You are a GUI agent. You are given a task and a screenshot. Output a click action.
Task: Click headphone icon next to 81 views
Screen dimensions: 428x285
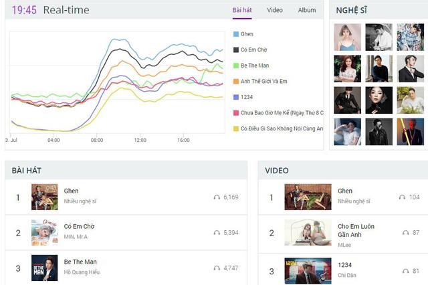pyautogui.click(x=405, y=271)
